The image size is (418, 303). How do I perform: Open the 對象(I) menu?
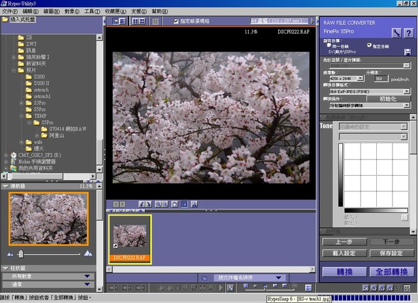point(72,12)
